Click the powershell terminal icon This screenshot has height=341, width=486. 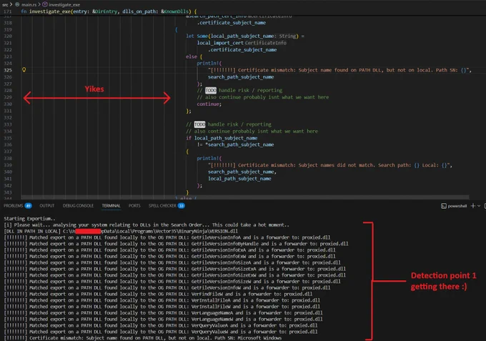(444, 206)
